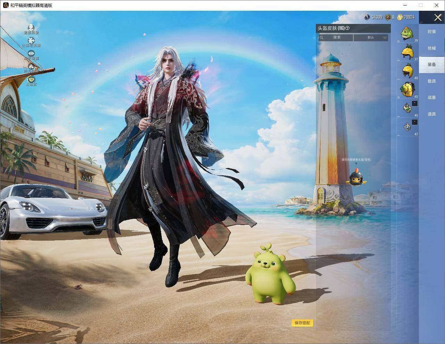The image size is (445, 344).
Task: Switch to the 枪械 tab
Action: point(432,48)
